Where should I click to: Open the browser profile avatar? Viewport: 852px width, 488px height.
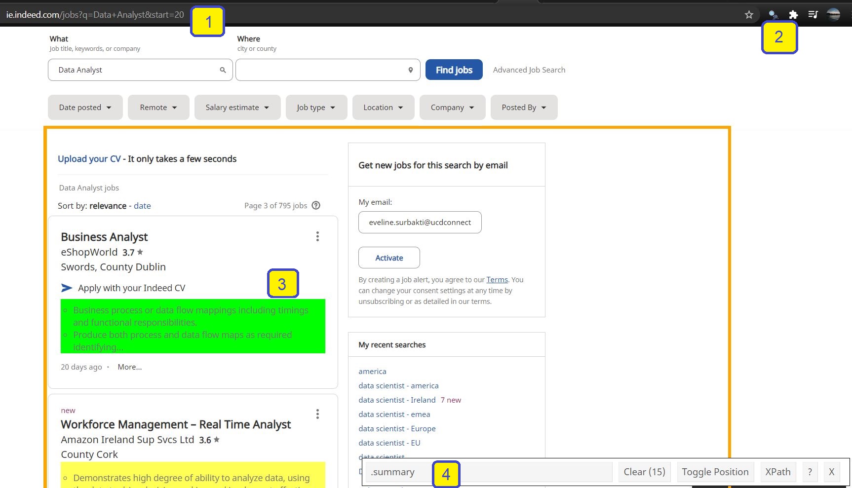coord(834,15)
